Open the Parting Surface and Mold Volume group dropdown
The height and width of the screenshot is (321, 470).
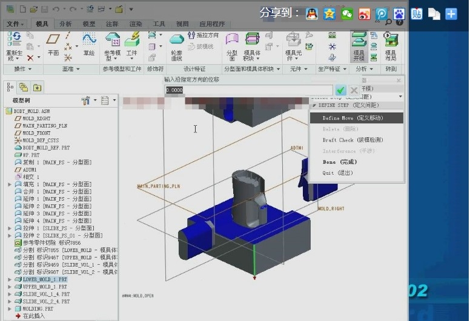coord(252,69)
